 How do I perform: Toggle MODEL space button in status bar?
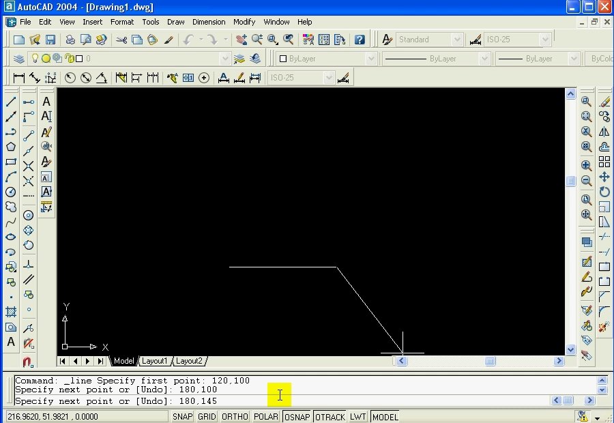[385, 417]
